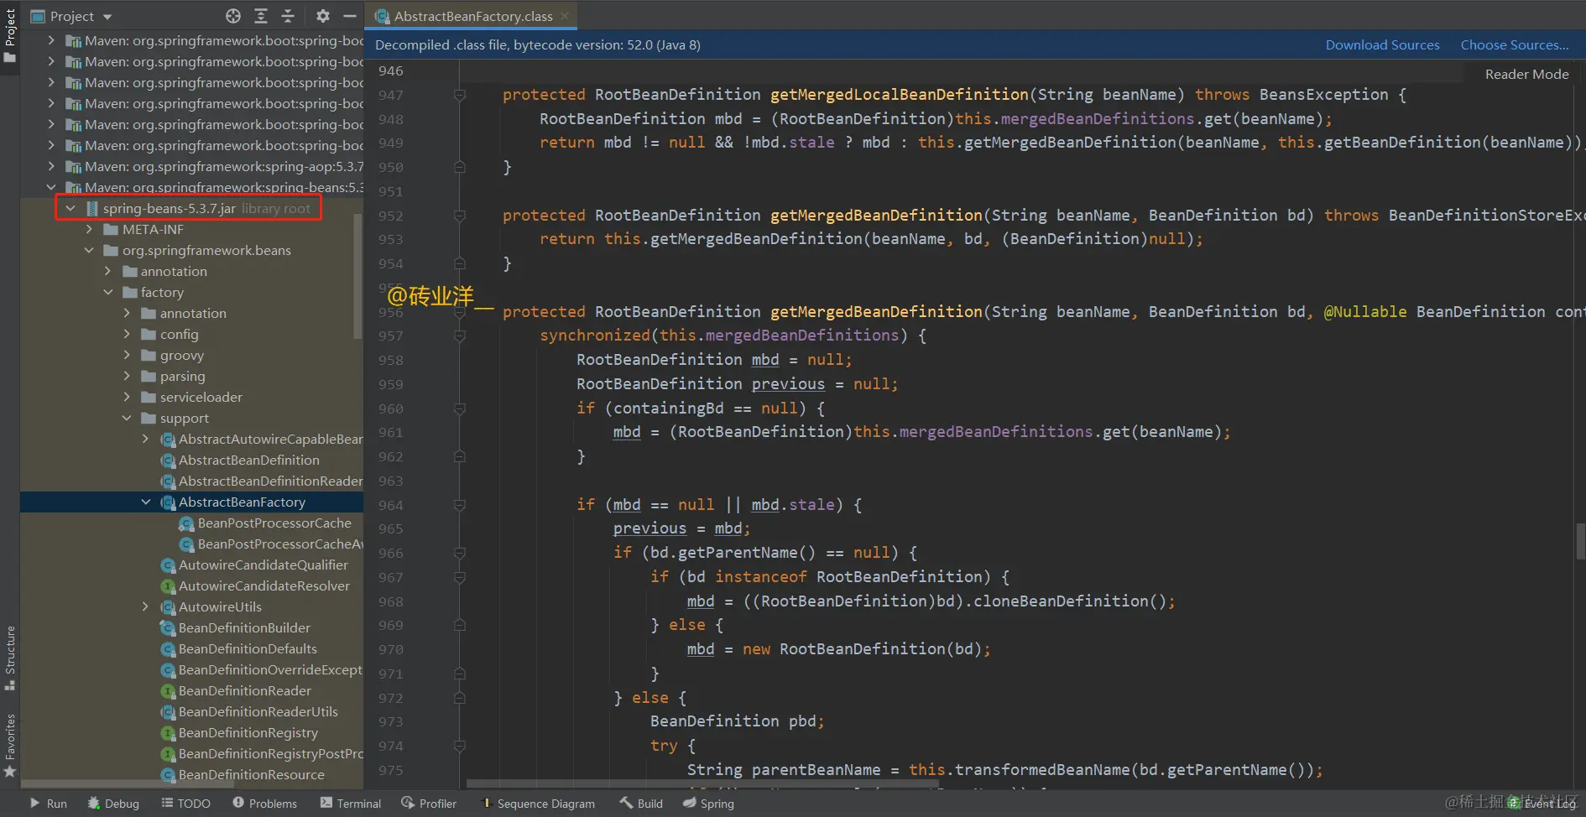Click Download Sources link
This screenshot has width=1586, height=817.
click(1382, 44)
